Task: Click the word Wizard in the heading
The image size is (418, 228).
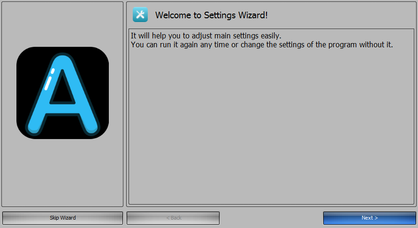Action: pos(253,15)
